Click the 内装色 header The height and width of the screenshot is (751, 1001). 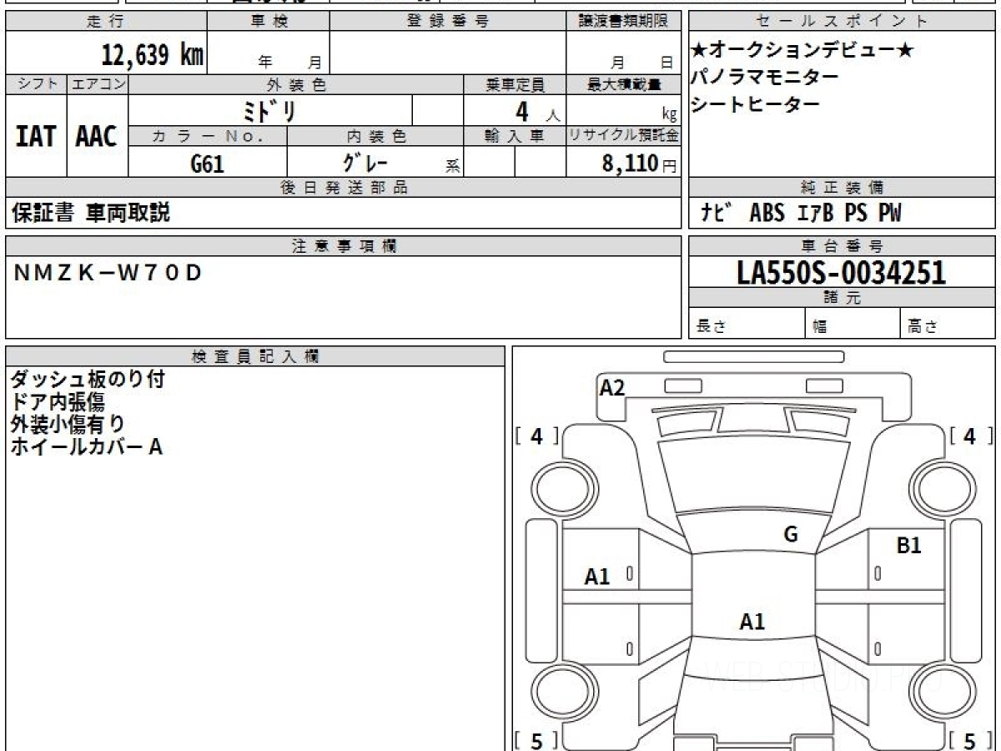pos(375,136)
